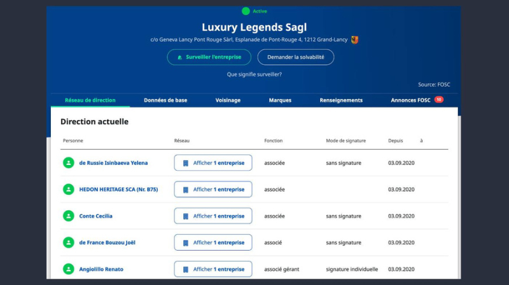The width and height of the screenshot is (509, 285).
Task: Show Angiolillo Renato's Afficher 1 entreprise network
Action: point(213,268)
